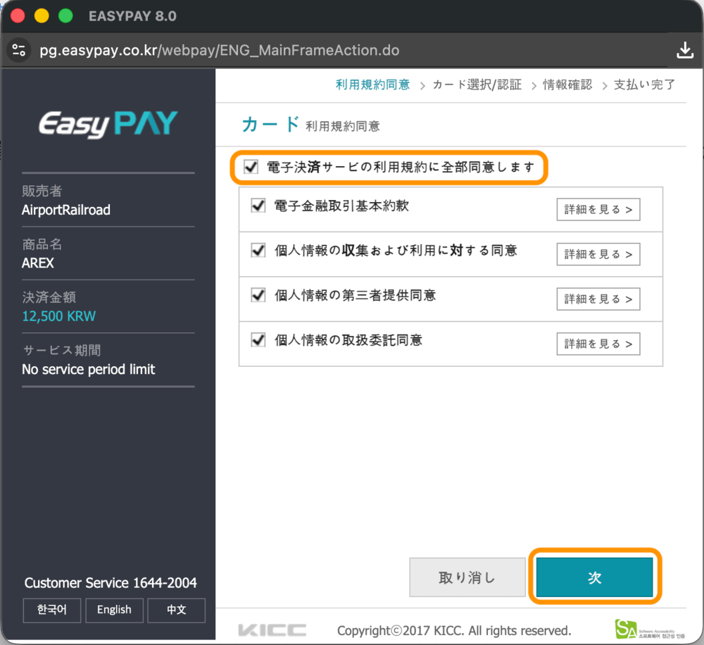Toggle 個人情報の取扱委託同意 checkbox

click(258, 339)
